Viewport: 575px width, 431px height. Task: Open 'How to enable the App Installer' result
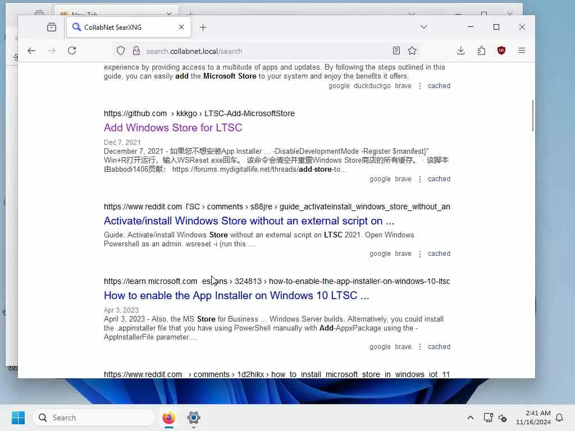click(236, 295)
